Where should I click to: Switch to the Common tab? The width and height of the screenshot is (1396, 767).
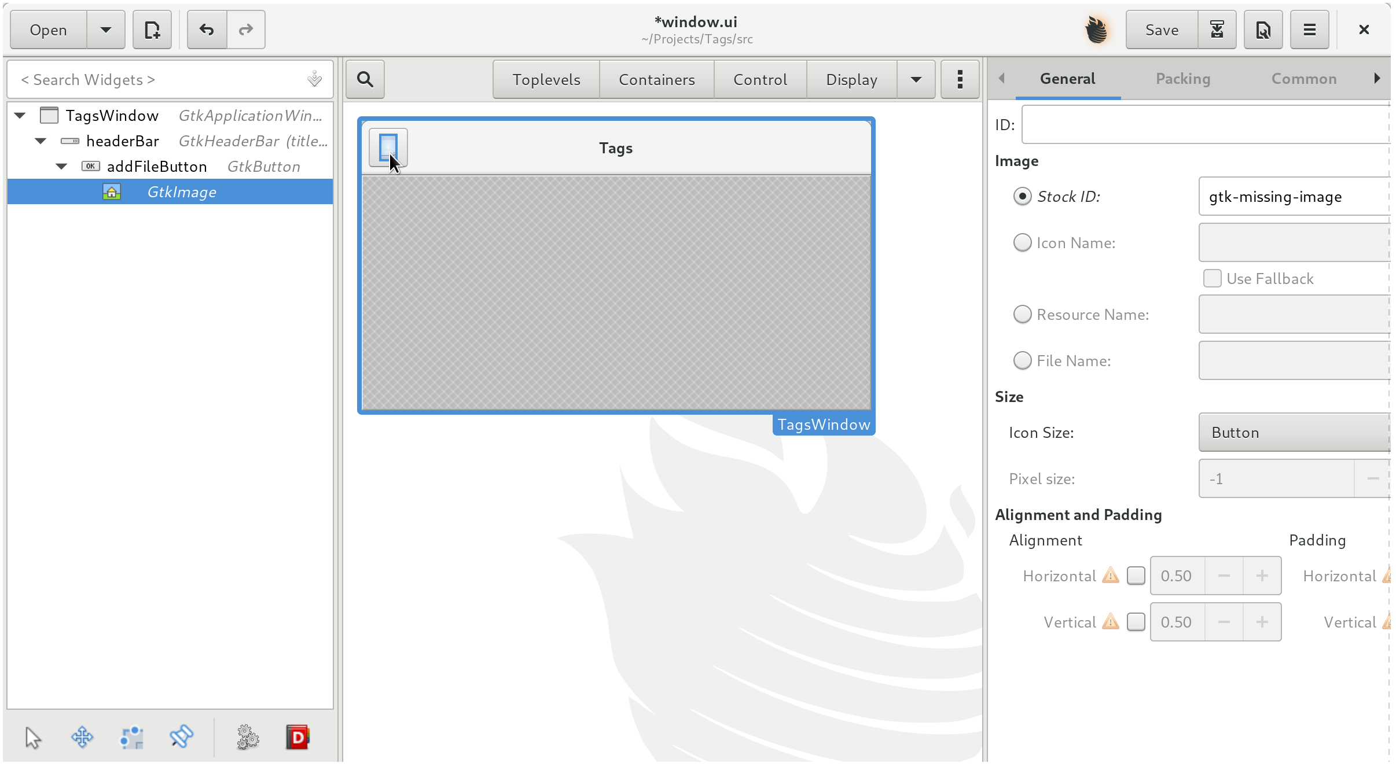[1304, 79]
